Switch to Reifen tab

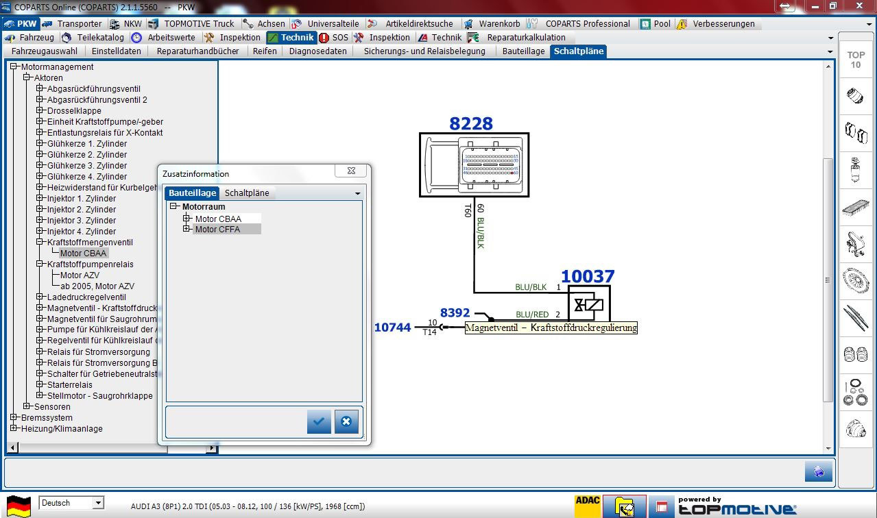click(x=265, y=51)
